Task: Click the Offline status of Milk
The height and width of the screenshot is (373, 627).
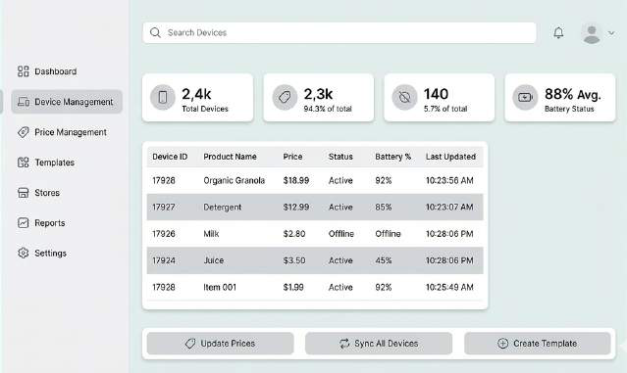Action: click(x=341, y=234)
